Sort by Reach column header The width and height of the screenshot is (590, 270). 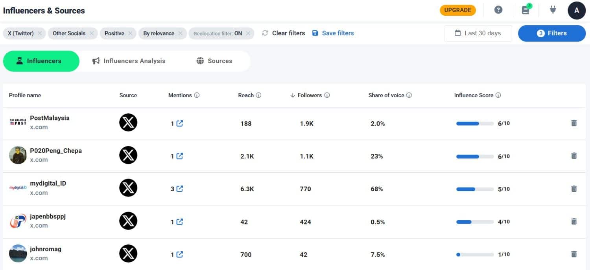[x=246, y=95]
